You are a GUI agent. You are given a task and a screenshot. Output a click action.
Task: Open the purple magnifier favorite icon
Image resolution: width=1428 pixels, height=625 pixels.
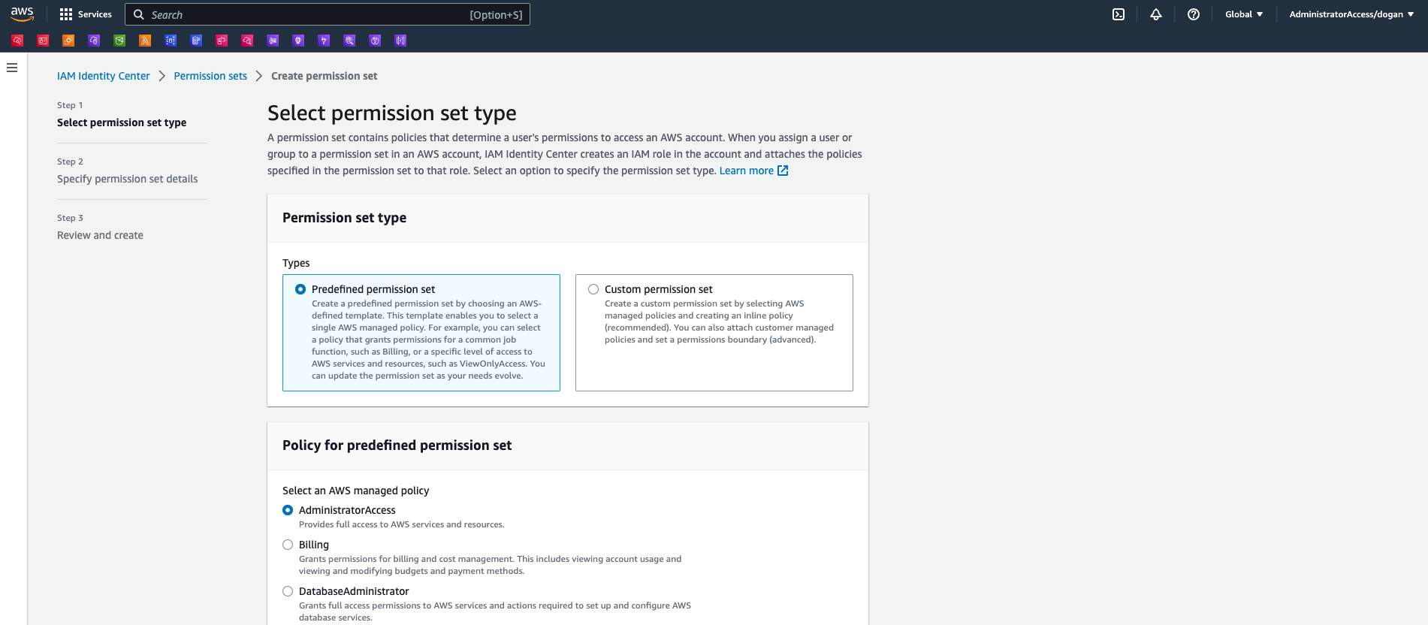(349, 41)
